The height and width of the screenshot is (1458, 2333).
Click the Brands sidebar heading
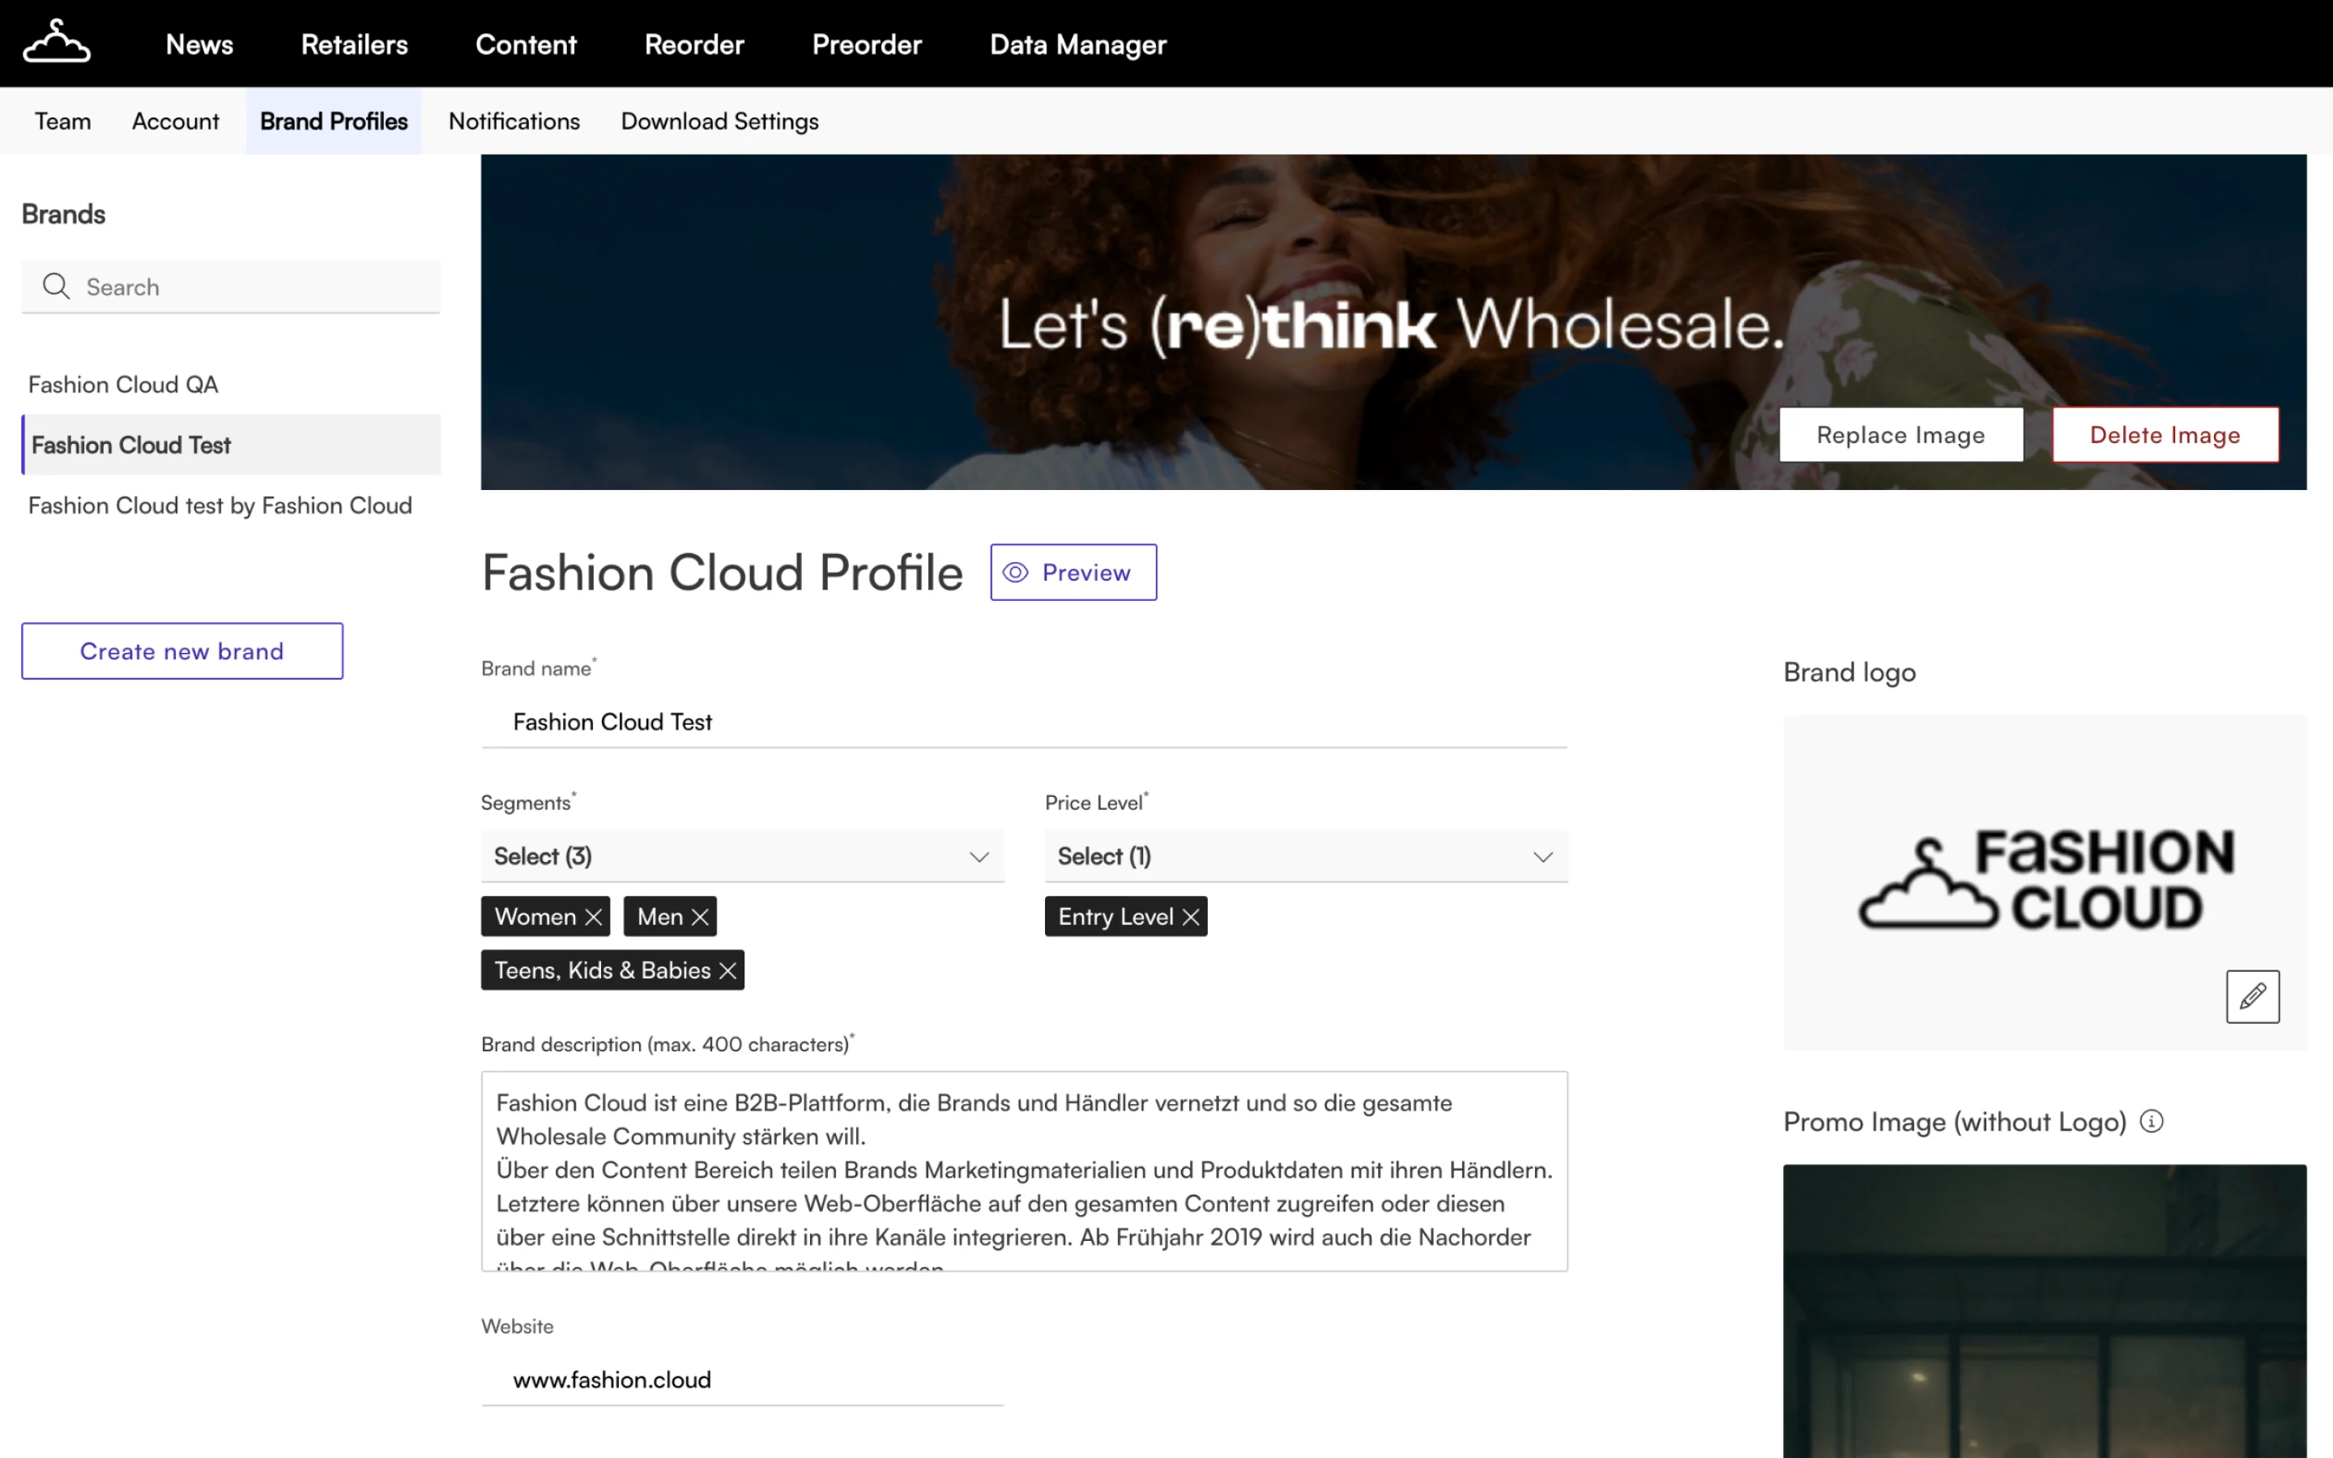point(64,214)
